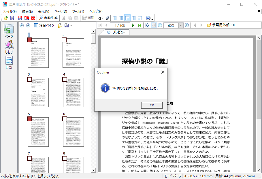Click the clipboard paste icon
Viewport: 262px width, 179px height.
coord(76,18)
